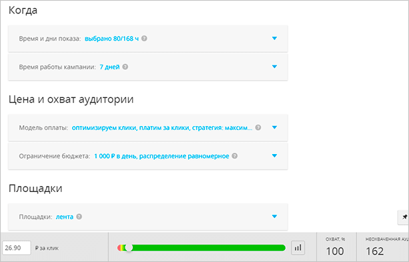Click the green portion of the bid slider
The width and height of the screenshot is (409, 262).
click(x=209, y=247)
